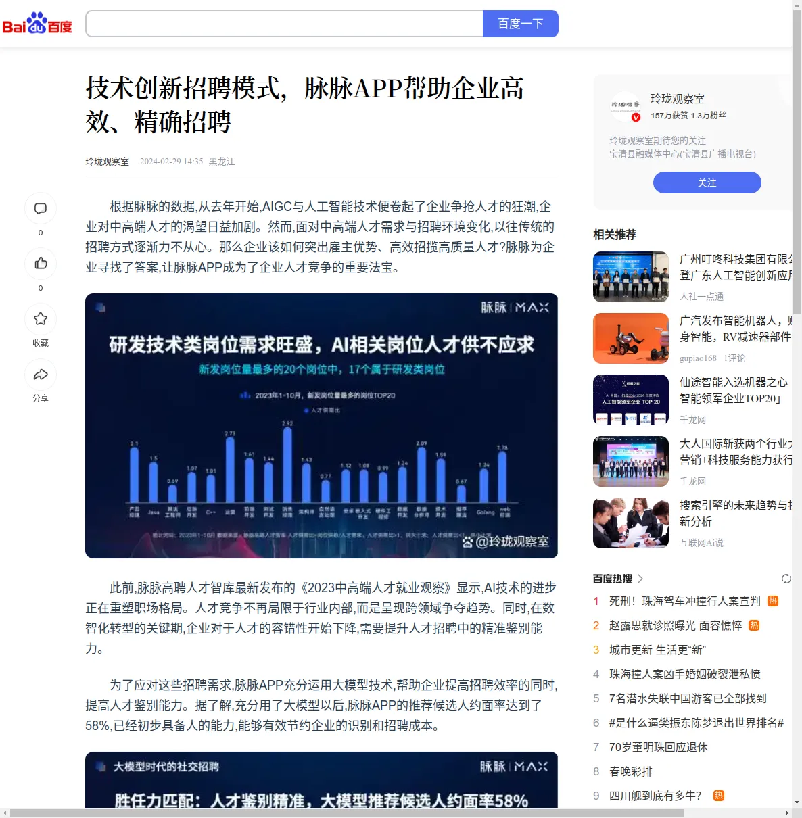Open hot search 城市更新 生活更"新"
Image resolution: width=802 pixels, height=818 pixels.
point(657,650)
